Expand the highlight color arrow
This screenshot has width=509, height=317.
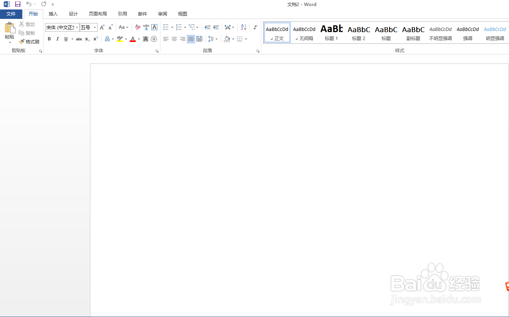click(126, 39)
